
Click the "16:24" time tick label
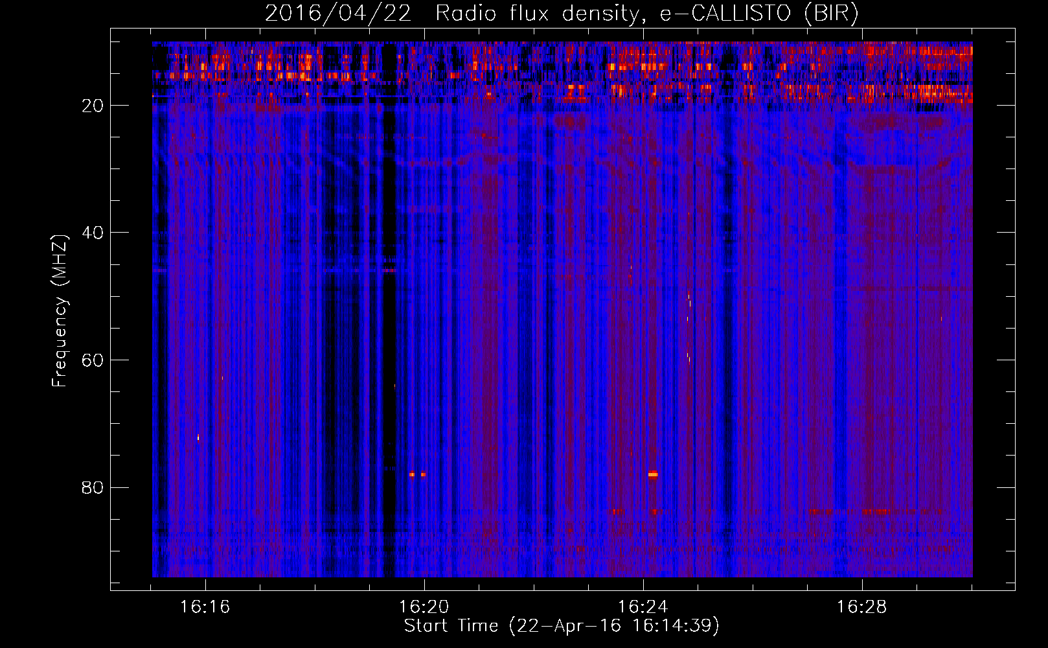643,607
